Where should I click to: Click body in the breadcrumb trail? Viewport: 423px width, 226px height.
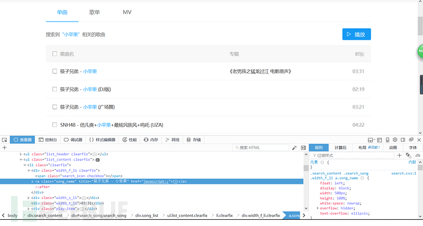click(x=12, y=216)
